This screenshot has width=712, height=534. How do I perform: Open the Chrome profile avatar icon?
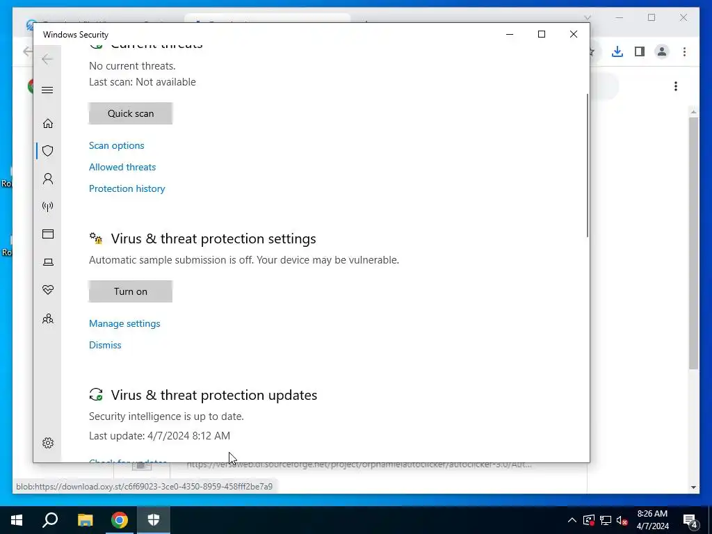[x=662, y=51]
